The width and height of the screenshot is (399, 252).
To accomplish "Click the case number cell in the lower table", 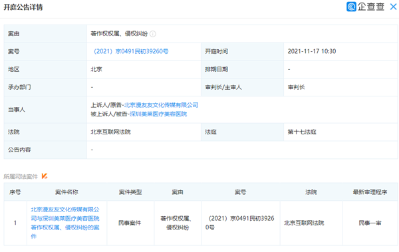I will (x=241, y=223).
